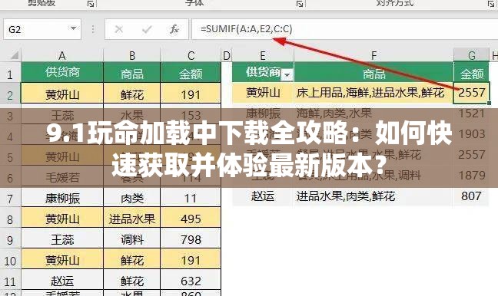Click header cell 金额 in column C
Image resolution: width=498 pixels, height=296 pixels.
pyautogui.click(x=191, y=72)
